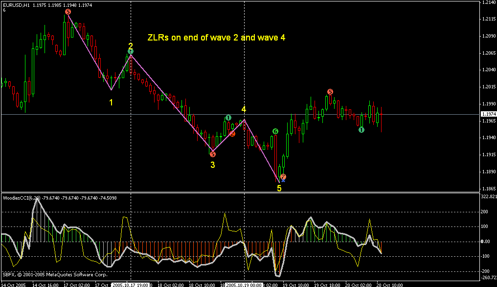Click the orange 2 marker below wave 4
Image resolution: width=497 pixels, height=287 pixels.
coord(232,133)
